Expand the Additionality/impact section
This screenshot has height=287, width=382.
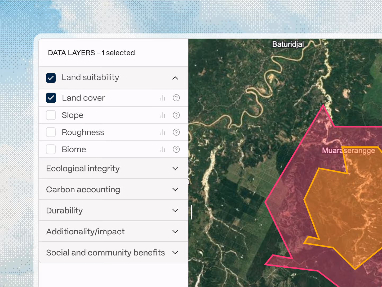[x=113, y=231]
